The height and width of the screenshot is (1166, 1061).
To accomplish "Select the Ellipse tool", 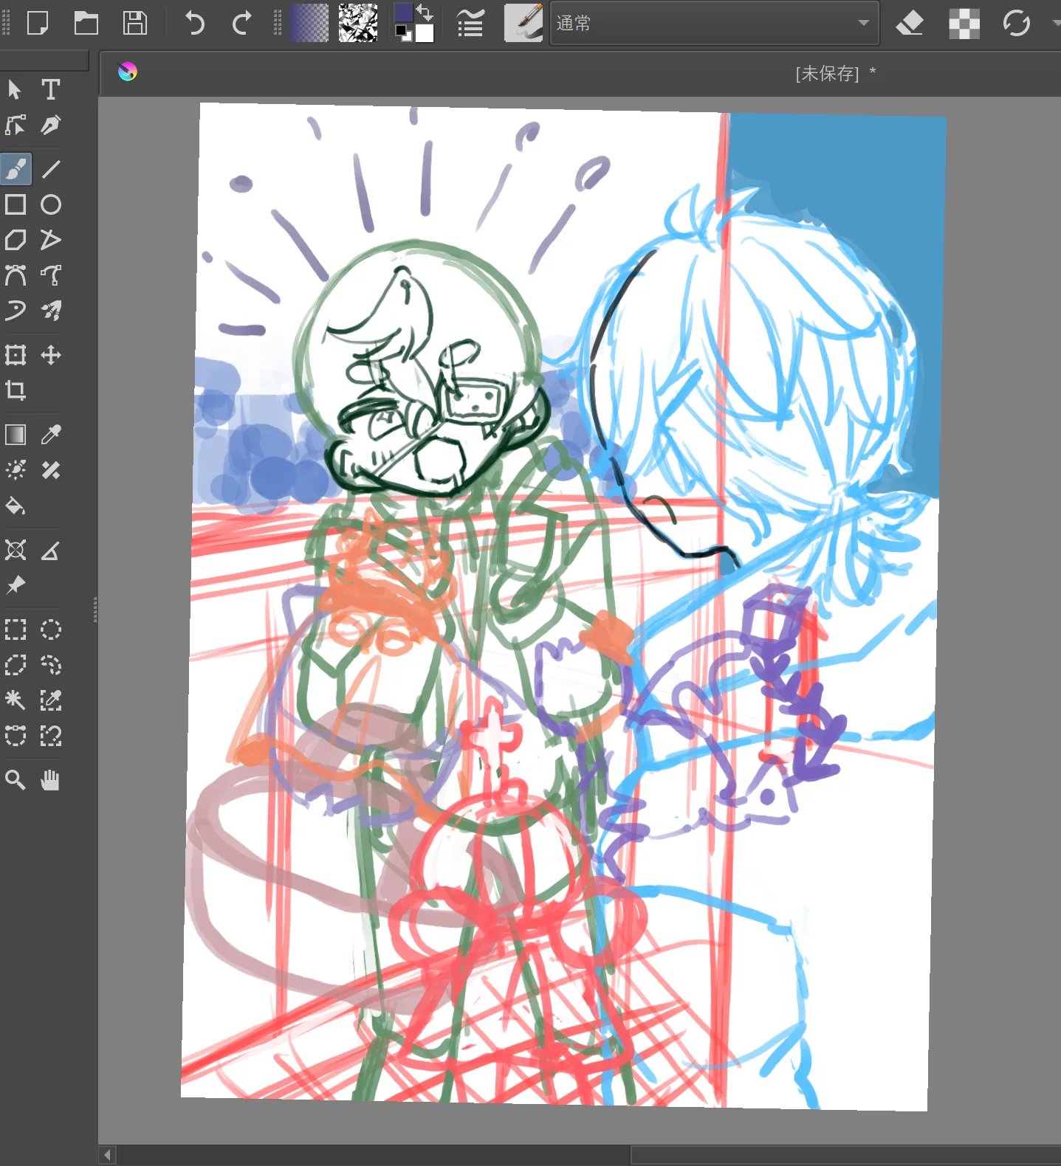I will (x=51, y=204).
